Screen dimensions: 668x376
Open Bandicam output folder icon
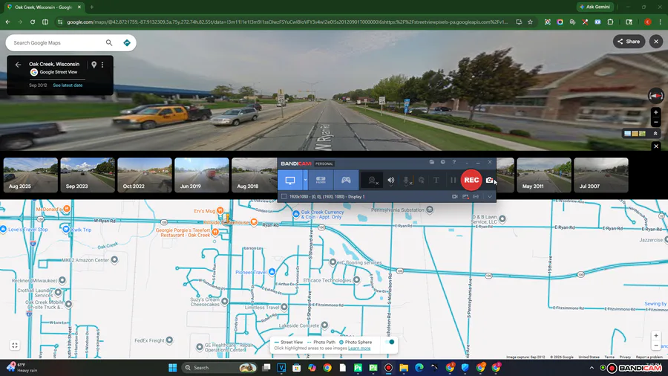pyautogui.click(x=431, y=162)
